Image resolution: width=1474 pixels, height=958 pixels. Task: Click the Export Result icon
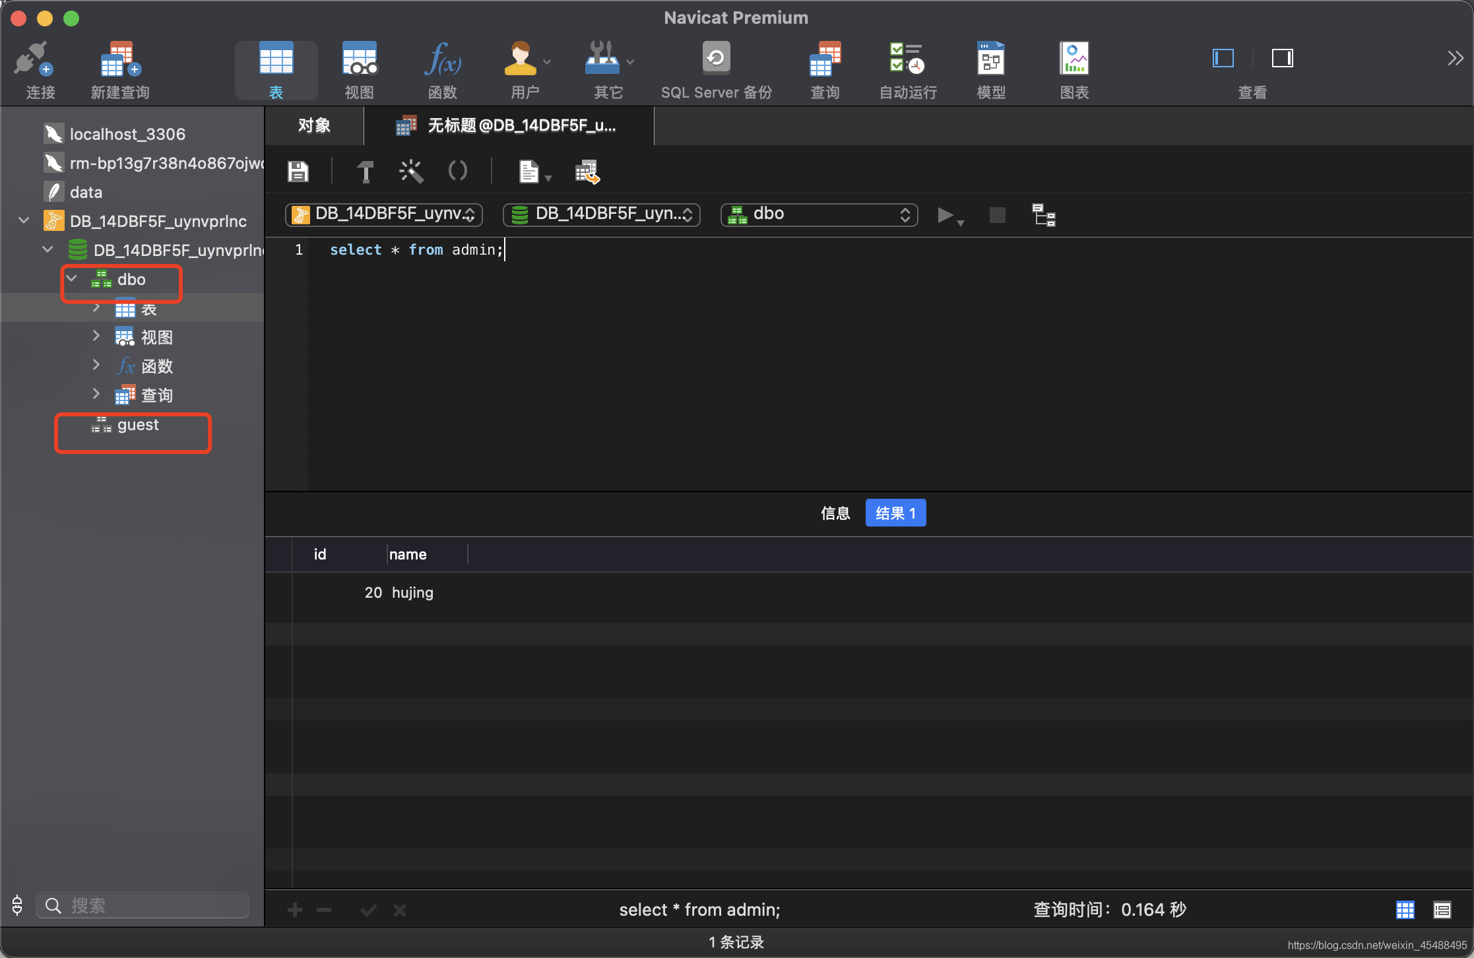coord(587,172)
